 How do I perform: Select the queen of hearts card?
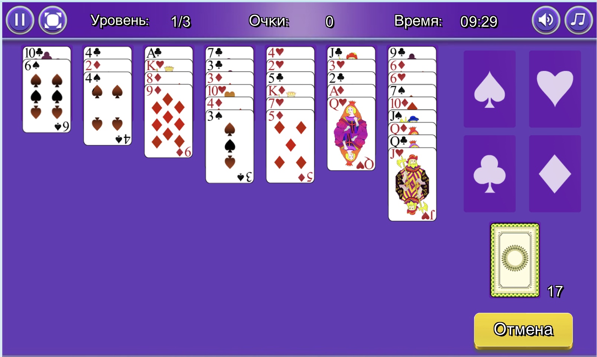[x=351, y=134]
